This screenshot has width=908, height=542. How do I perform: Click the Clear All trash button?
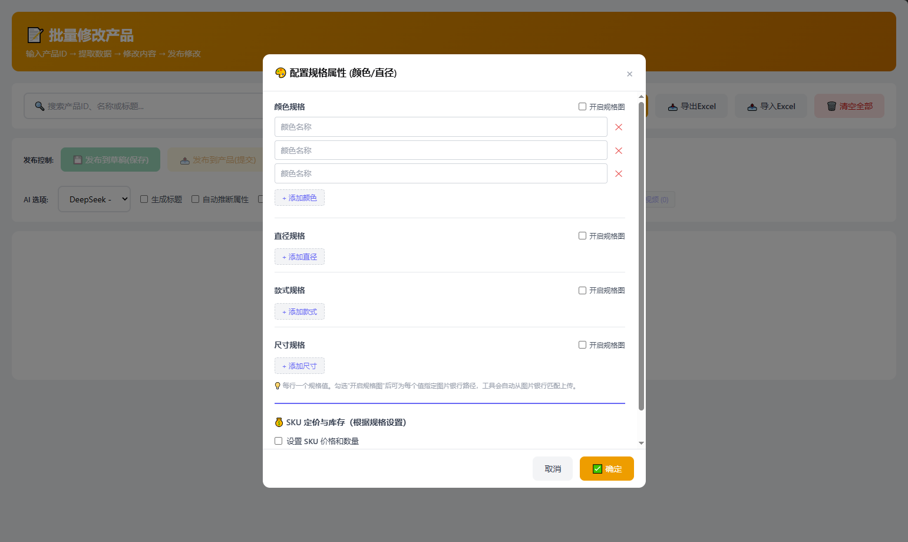click(849, 107)
